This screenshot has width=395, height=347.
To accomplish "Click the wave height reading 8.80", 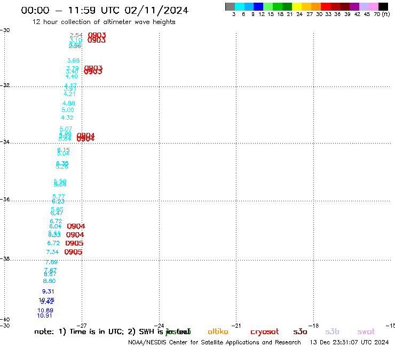I will coord(49,281).
